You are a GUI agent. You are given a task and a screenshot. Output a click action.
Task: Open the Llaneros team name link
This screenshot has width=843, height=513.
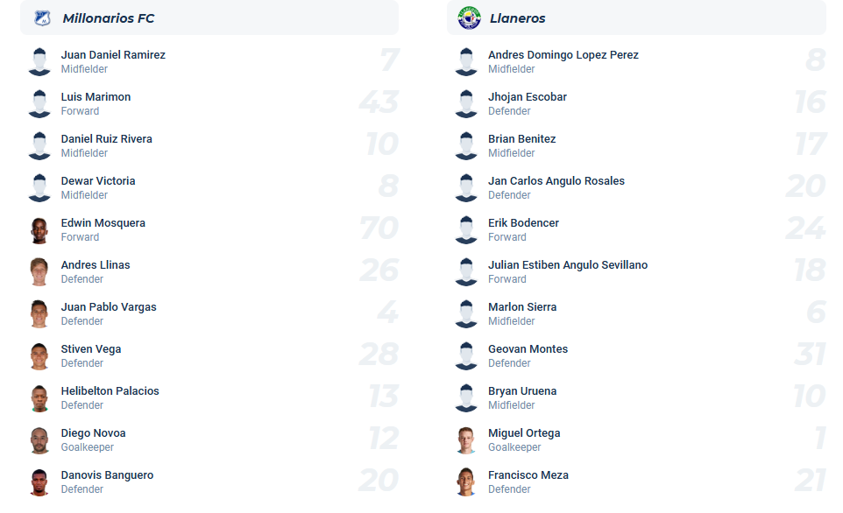(517, 18)
